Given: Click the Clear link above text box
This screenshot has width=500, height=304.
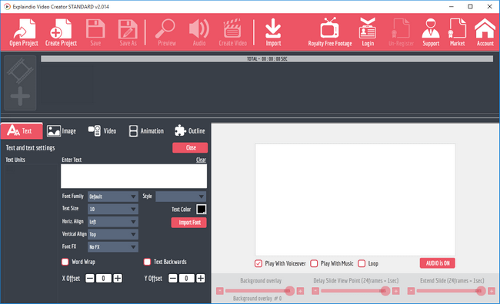Looking at the screenshot, I should 201,160.
